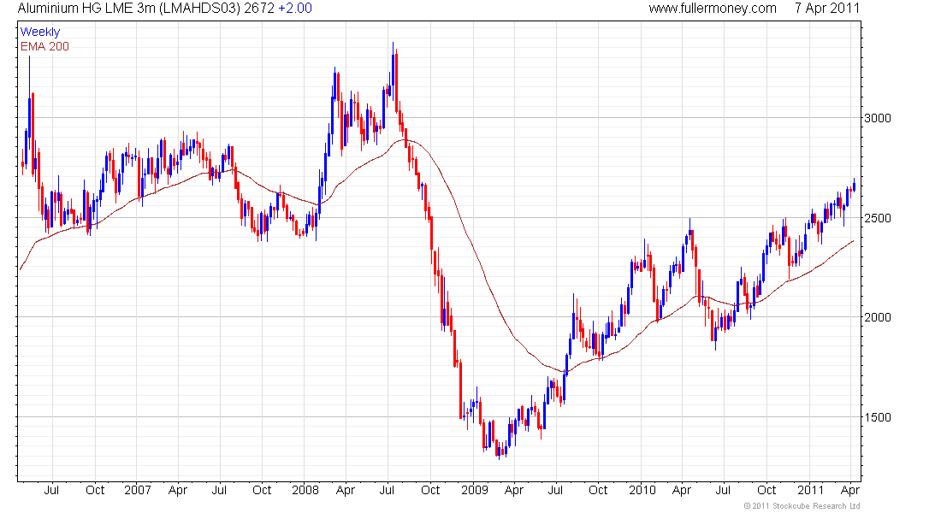Click the '2007' year label on time axis
941x513 pixels.
138,490
